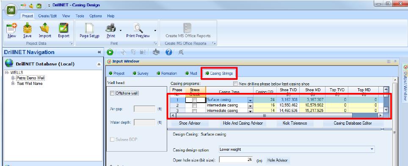Screen dimensions: 408x166
Task: Enable New drilling phase below last casing shoe
Action: [x=235, y=84]
